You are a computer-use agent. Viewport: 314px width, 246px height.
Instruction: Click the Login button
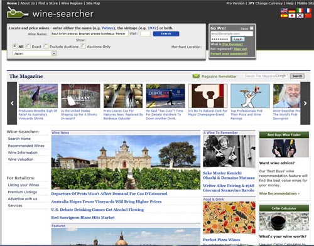[238, 39]
